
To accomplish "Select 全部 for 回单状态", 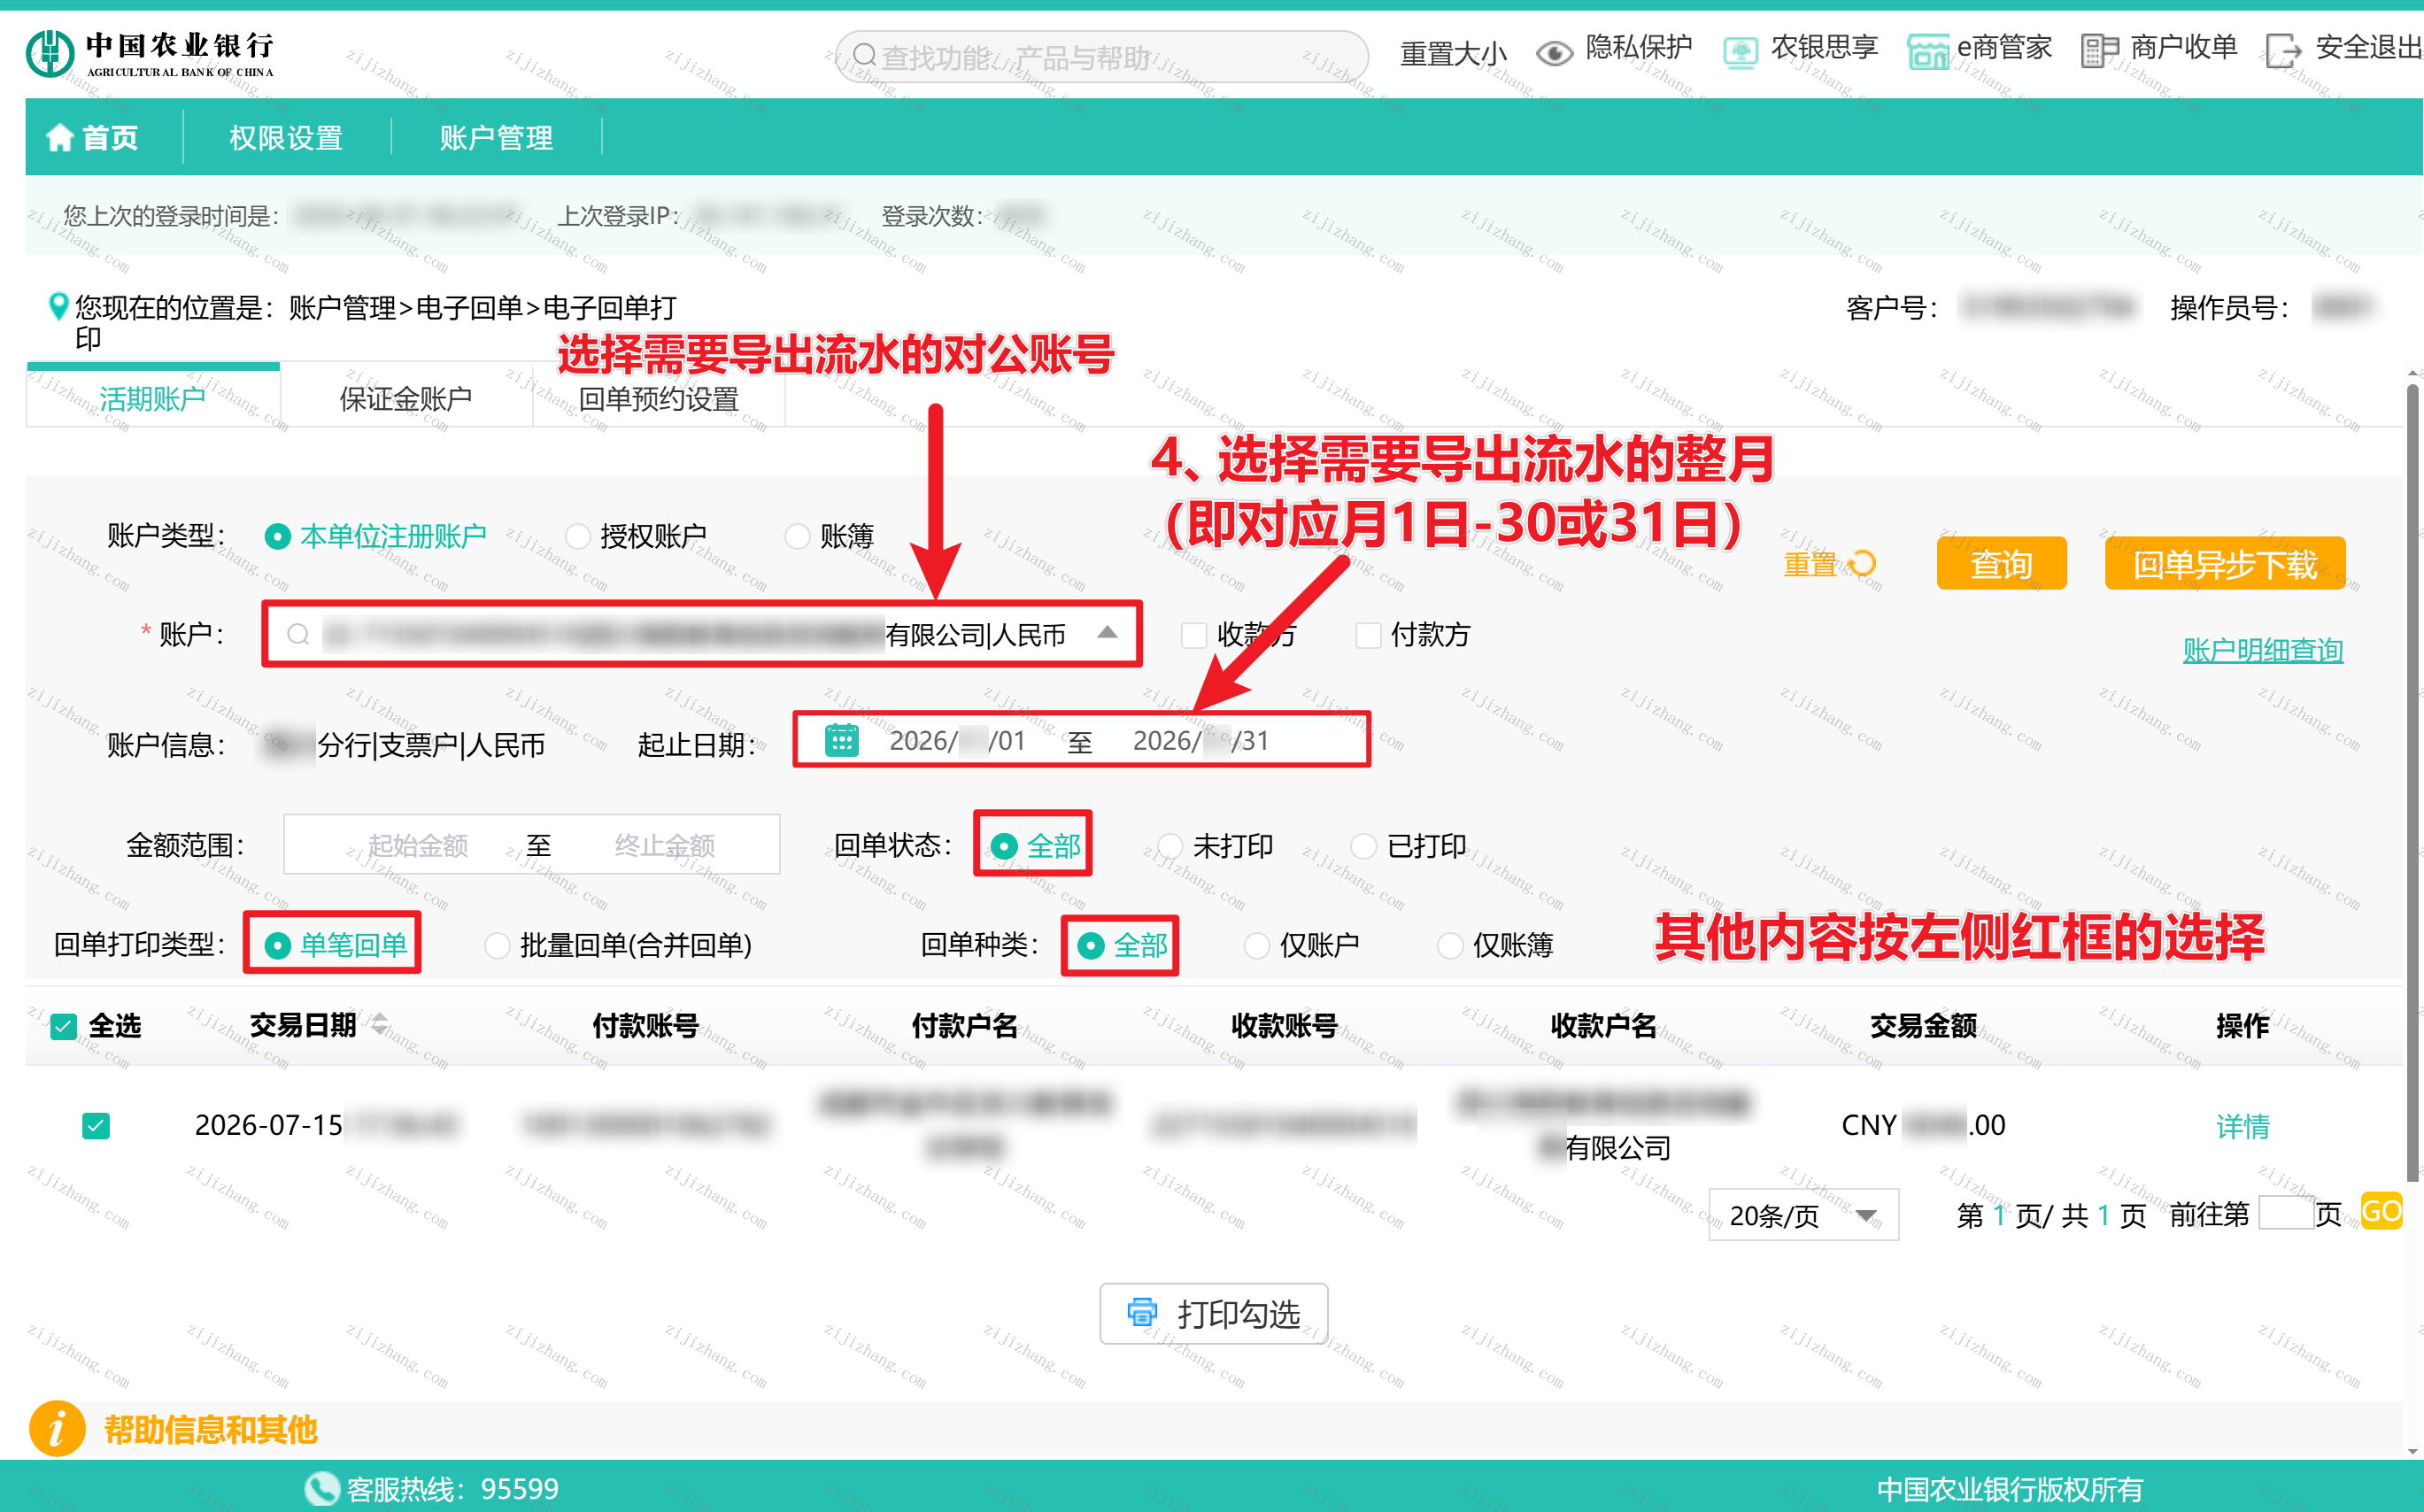I will pos(1004,846).
